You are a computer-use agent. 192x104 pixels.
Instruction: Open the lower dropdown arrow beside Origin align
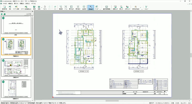142,9
